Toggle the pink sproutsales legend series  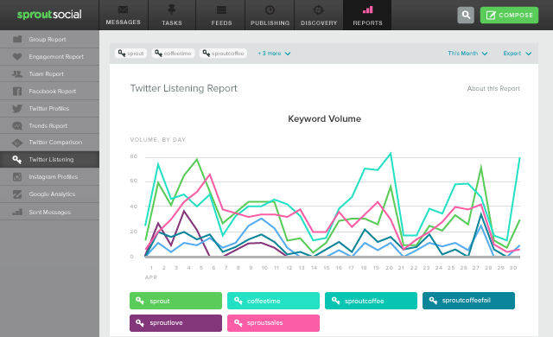click(x=273, y=323)
